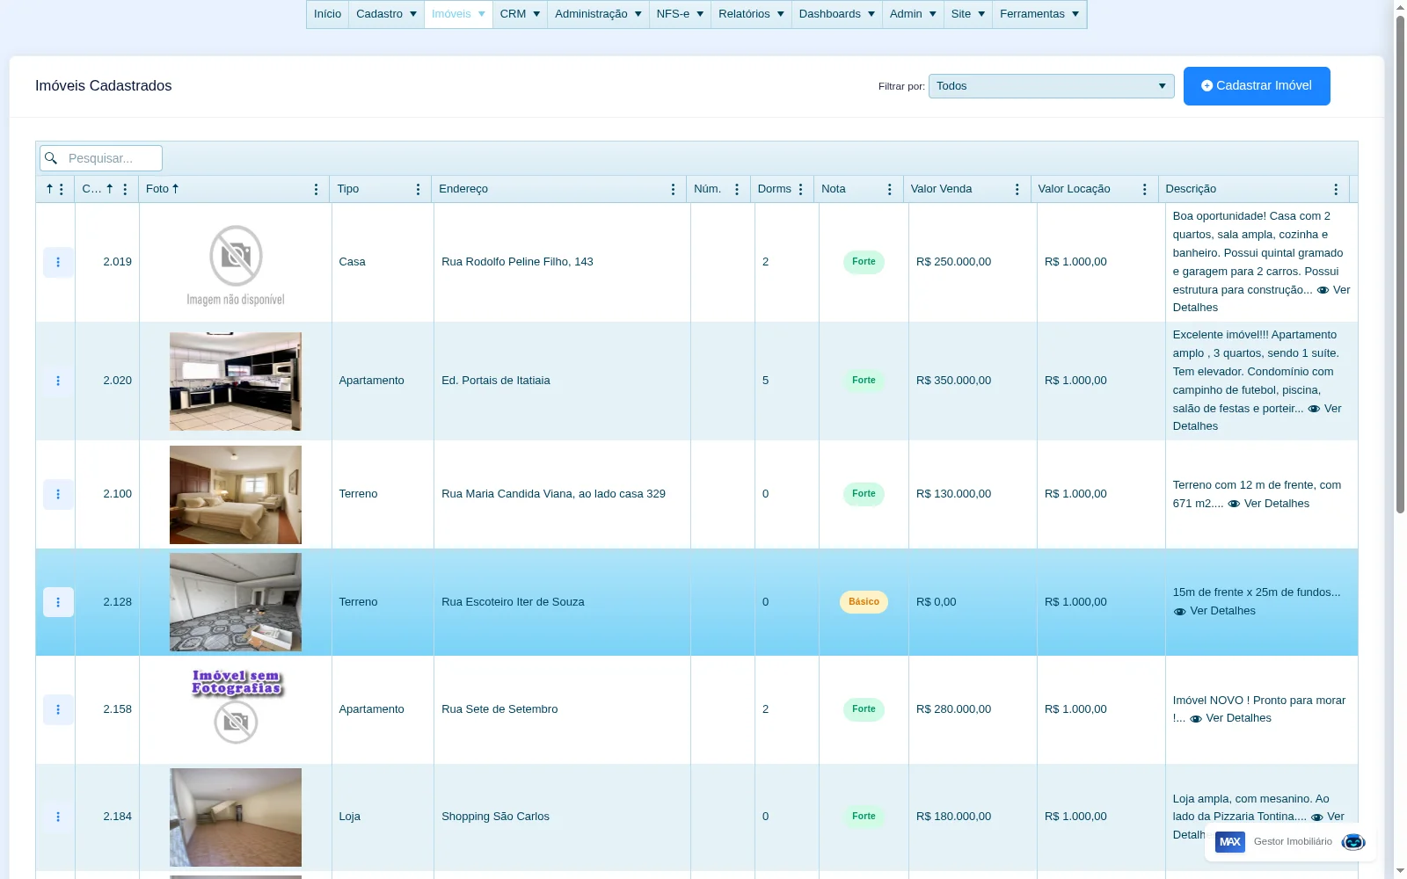View details eye icon for Casa 2.019
The height and width of the screenshot is (879, 1407).
(x=1323, y=290)
